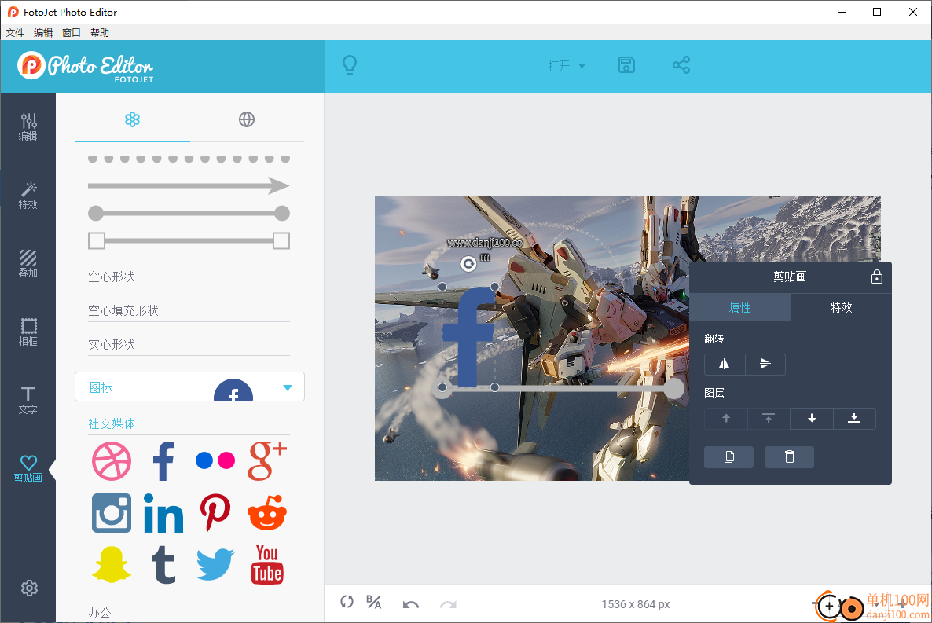This screenshot has height=623, width=932.
Task: Flip clipart vertically
Action: coord(765,364)
